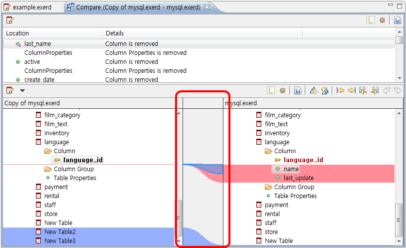This screenshot has width=406, height=248.
Task: Select film_text in the Copy of mysql.exerd pane
Action: click(x=56, y=124)
